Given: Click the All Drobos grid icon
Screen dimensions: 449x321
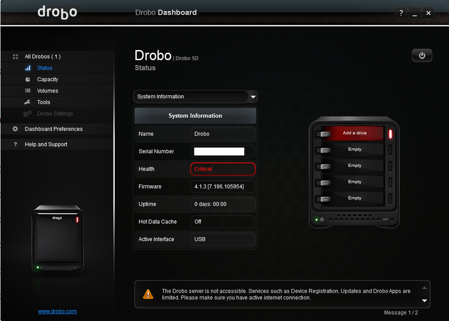Looking at the screenshot, I should pos(16,56).
